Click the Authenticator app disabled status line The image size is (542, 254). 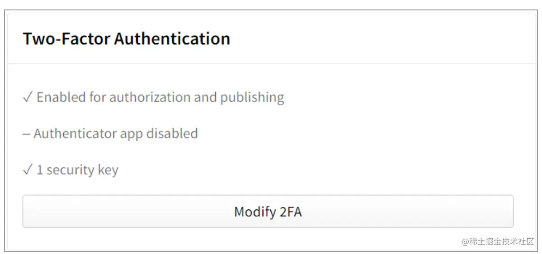pos(111,134)
